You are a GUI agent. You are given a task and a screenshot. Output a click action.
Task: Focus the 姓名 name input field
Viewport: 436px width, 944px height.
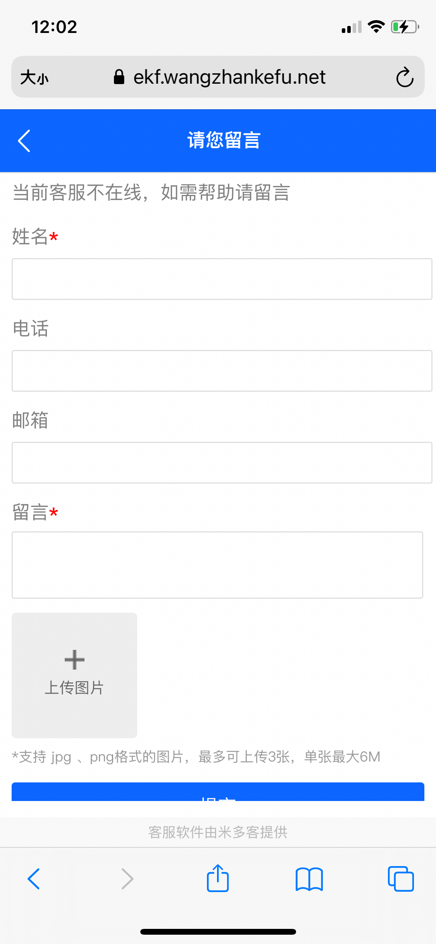pos(222,279)
